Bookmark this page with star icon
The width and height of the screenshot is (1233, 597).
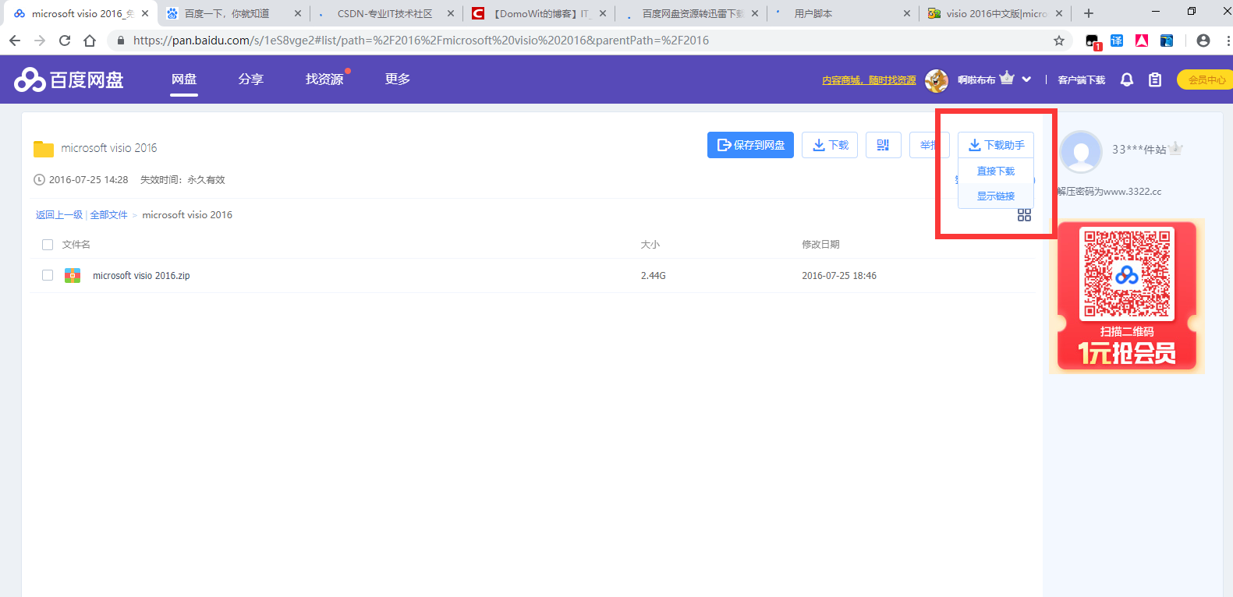coord(1058,41)
